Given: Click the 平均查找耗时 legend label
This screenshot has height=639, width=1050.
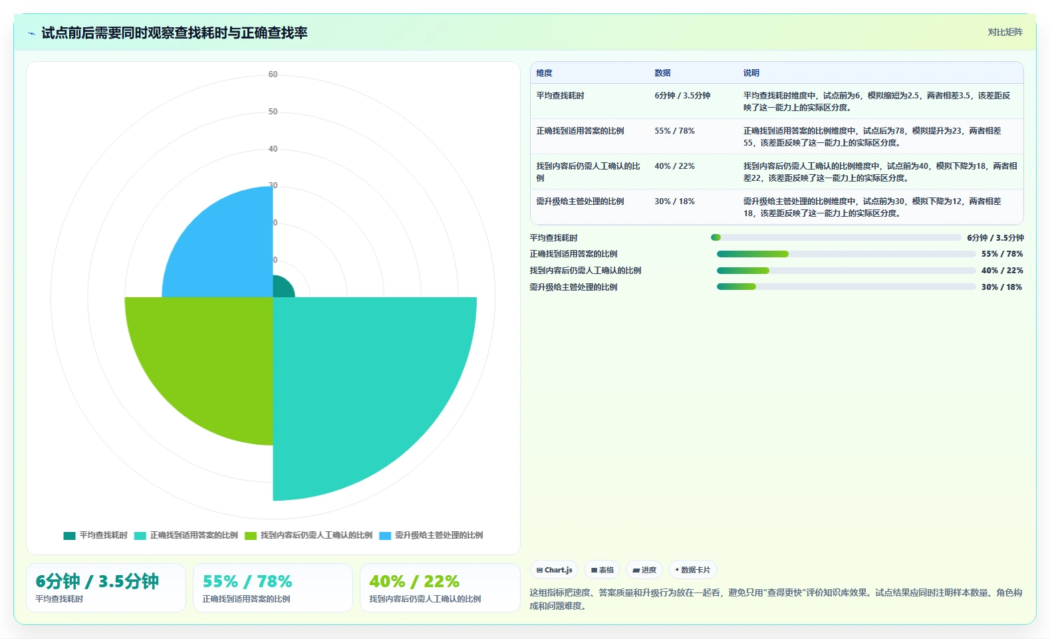Looking at the screenshot, I should pos(103,535).
